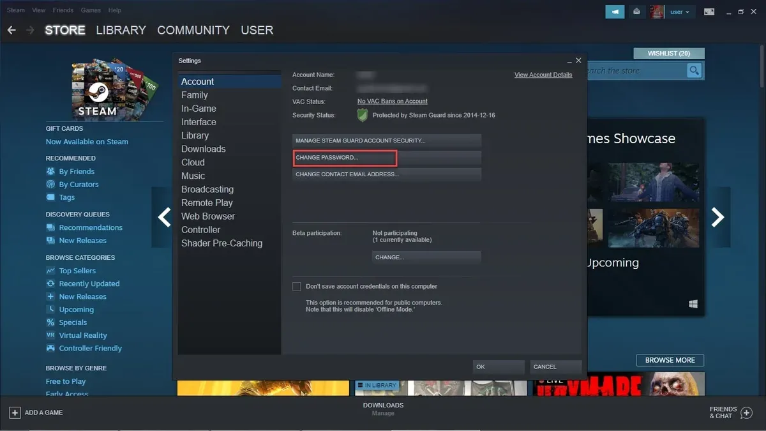
Task: Select In-Game settings category
Action: pyautogui.click(x=230, y=109)
